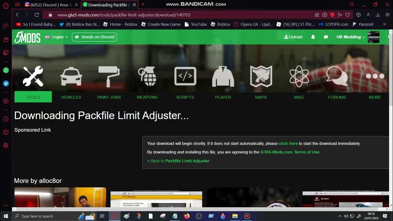Select the PAINT JOBS tab label
393x221 pixels.
(x=109, y=97)
